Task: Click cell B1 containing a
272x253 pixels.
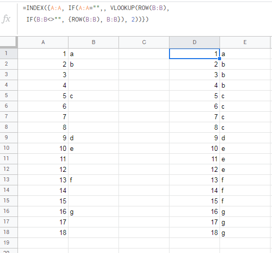Action: click(93, 54)
